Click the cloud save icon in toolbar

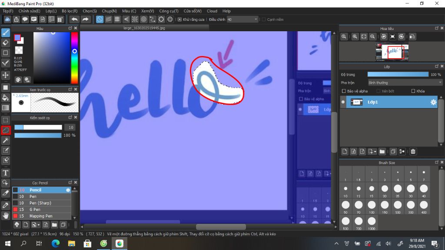click(x=7, y=19)
